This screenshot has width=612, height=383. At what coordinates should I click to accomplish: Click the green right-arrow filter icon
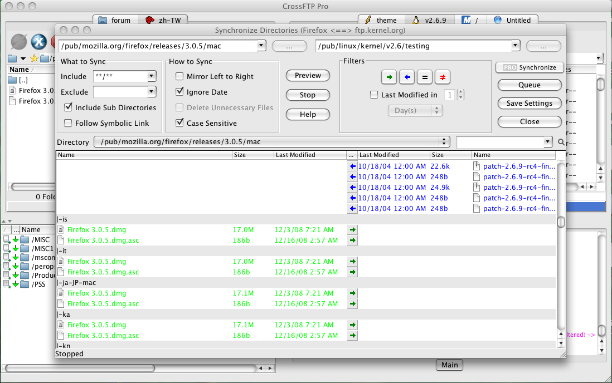(x=389, y=77)
